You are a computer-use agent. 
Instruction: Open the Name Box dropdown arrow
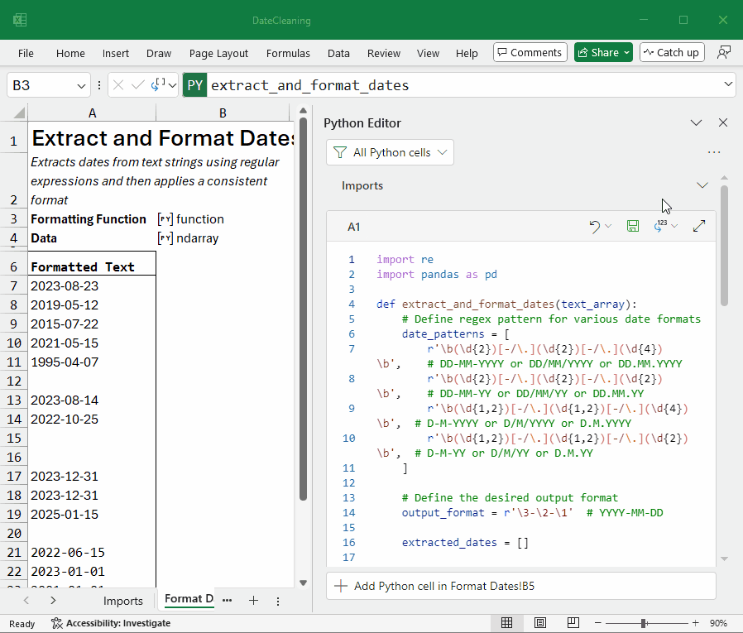(82, 85)
